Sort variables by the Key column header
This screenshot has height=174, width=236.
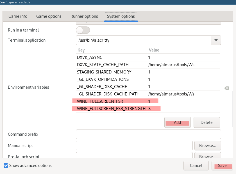tap(111, 50)
